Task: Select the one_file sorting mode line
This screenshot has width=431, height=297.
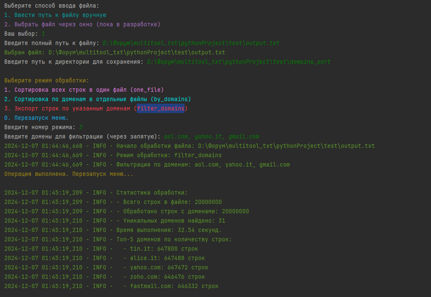Action: tap(84, 90)
